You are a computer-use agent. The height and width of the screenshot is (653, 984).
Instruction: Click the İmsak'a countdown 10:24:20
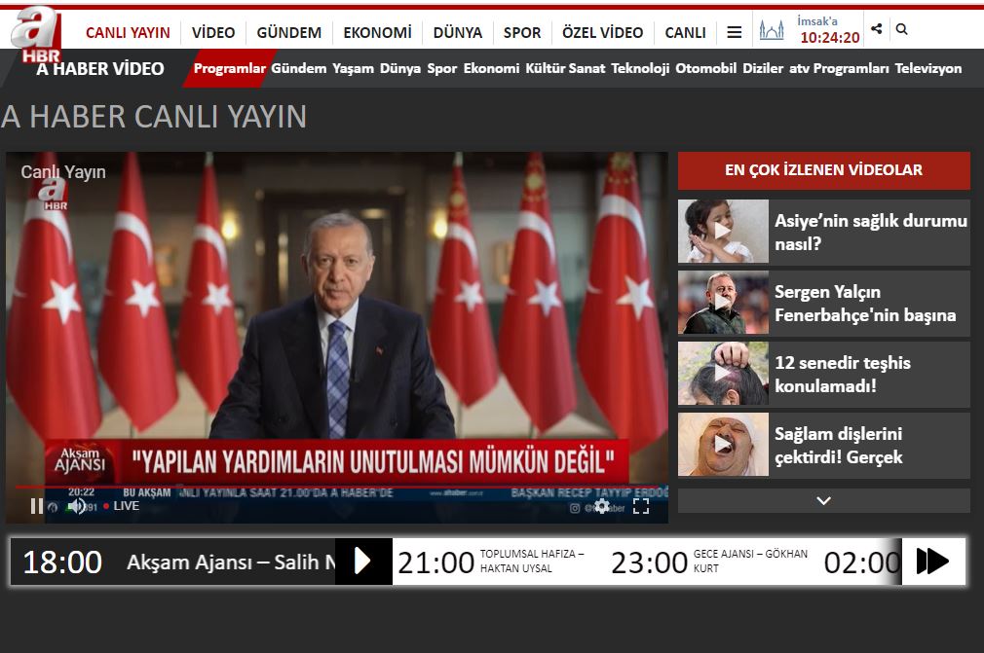(x=830, y=38)
